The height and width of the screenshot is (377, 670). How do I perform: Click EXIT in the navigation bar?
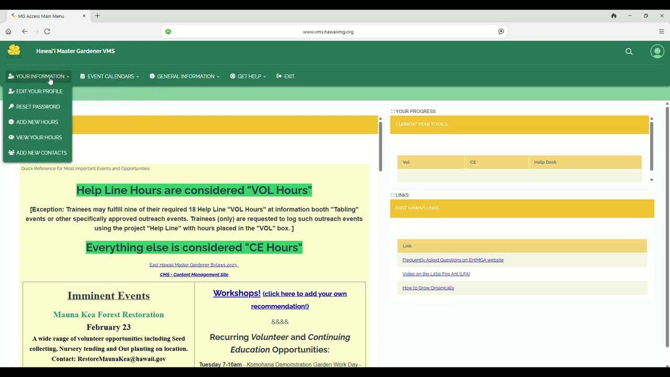coord(286,76)
